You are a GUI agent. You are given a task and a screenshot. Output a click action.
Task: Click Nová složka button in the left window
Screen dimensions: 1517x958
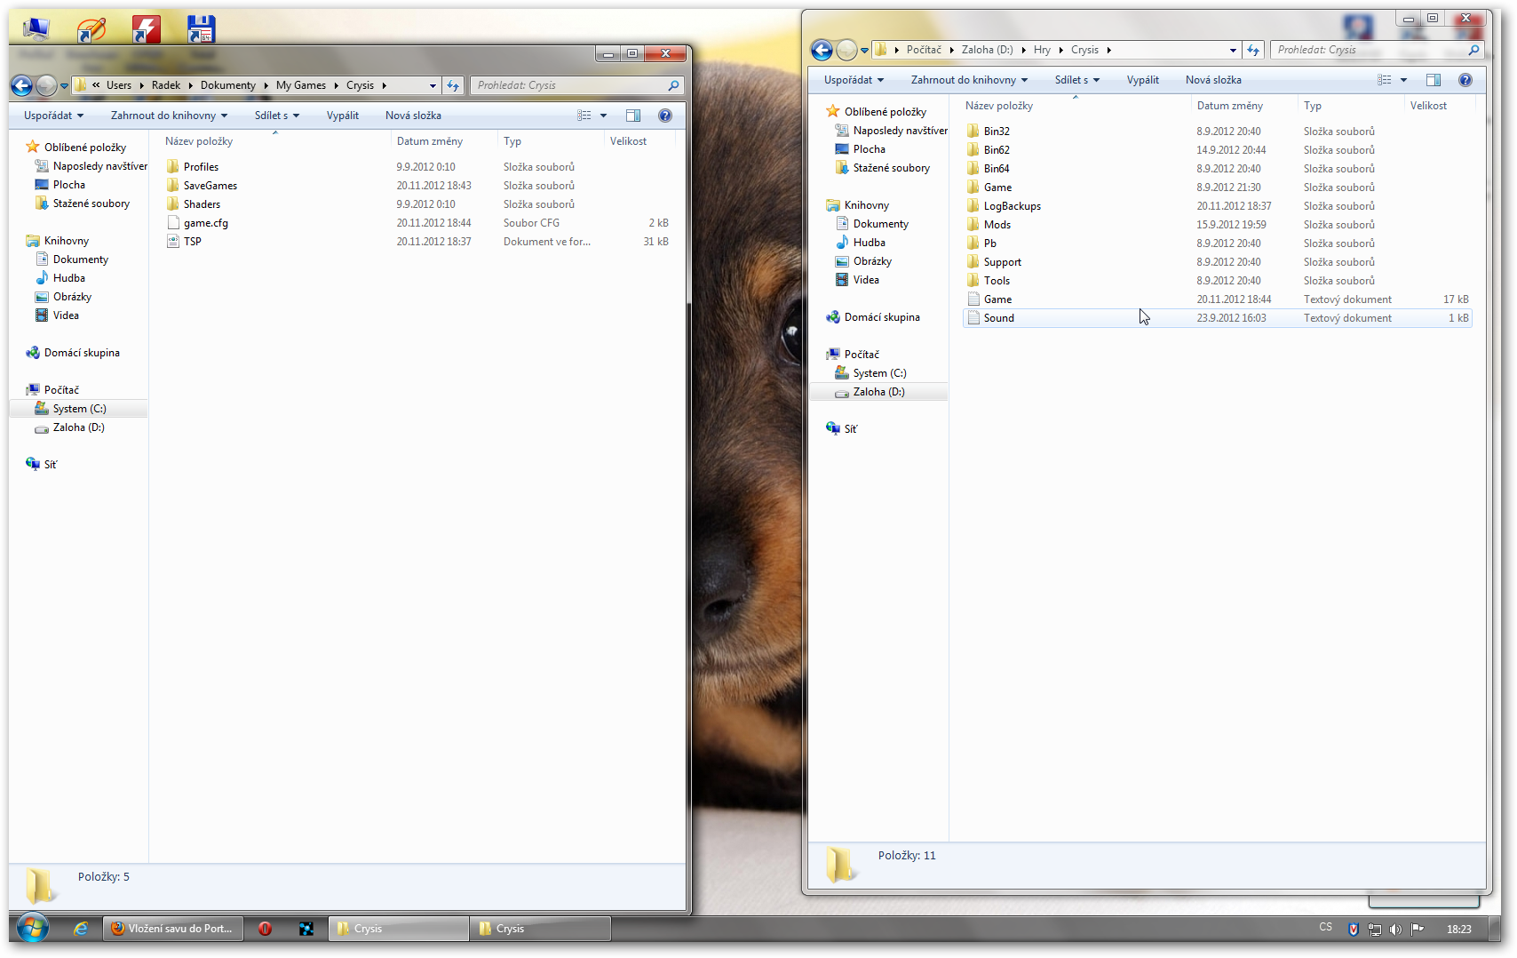(413, 116)
